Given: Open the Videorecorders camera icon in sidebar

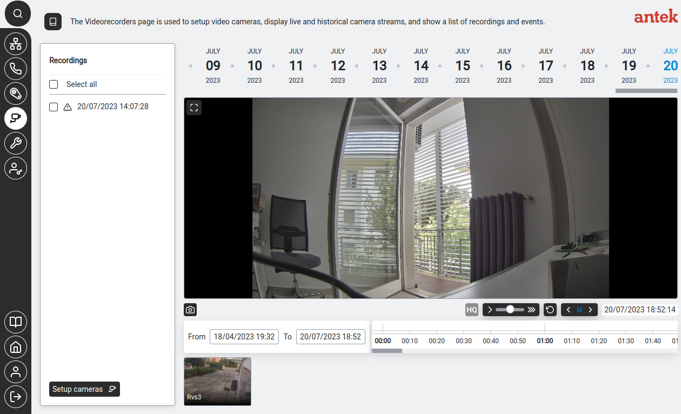Looking at the screenshot, I should (16, 118).
